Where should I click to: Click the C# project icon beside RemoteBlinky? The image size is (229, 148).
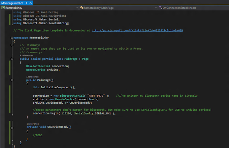pyautogui.click(x=3, y=7)
